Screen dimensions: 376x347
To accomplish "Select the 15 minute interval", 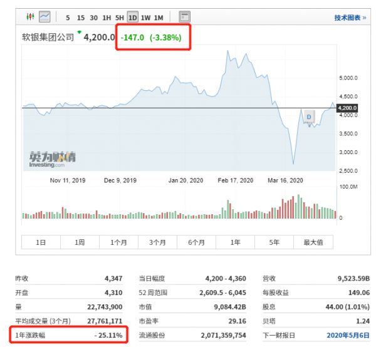I will [80, 18].
